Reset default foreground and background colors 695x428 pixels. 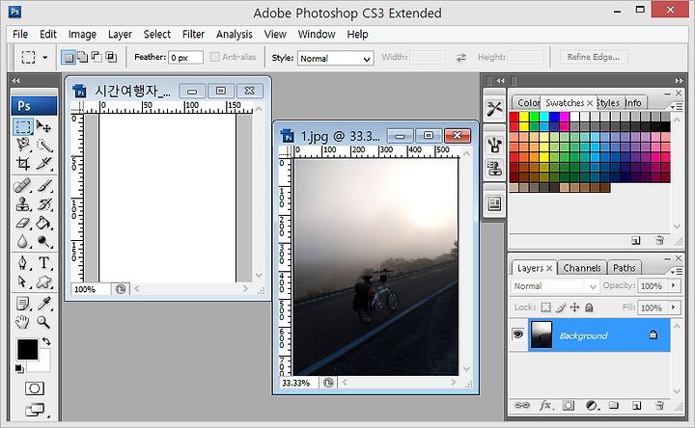[18, 368]
